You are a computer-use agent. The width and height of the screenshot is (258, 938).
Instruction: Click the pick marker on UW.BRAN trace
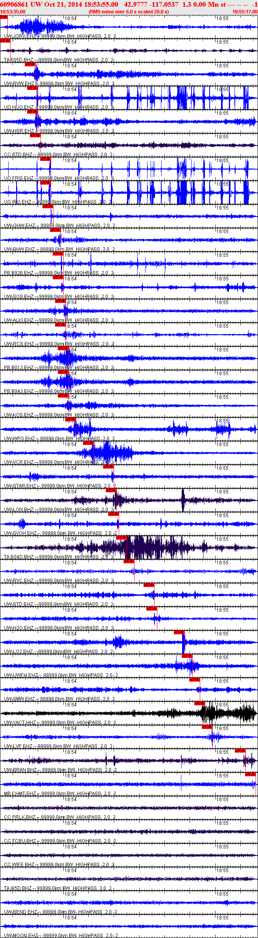tap(240, 751)
